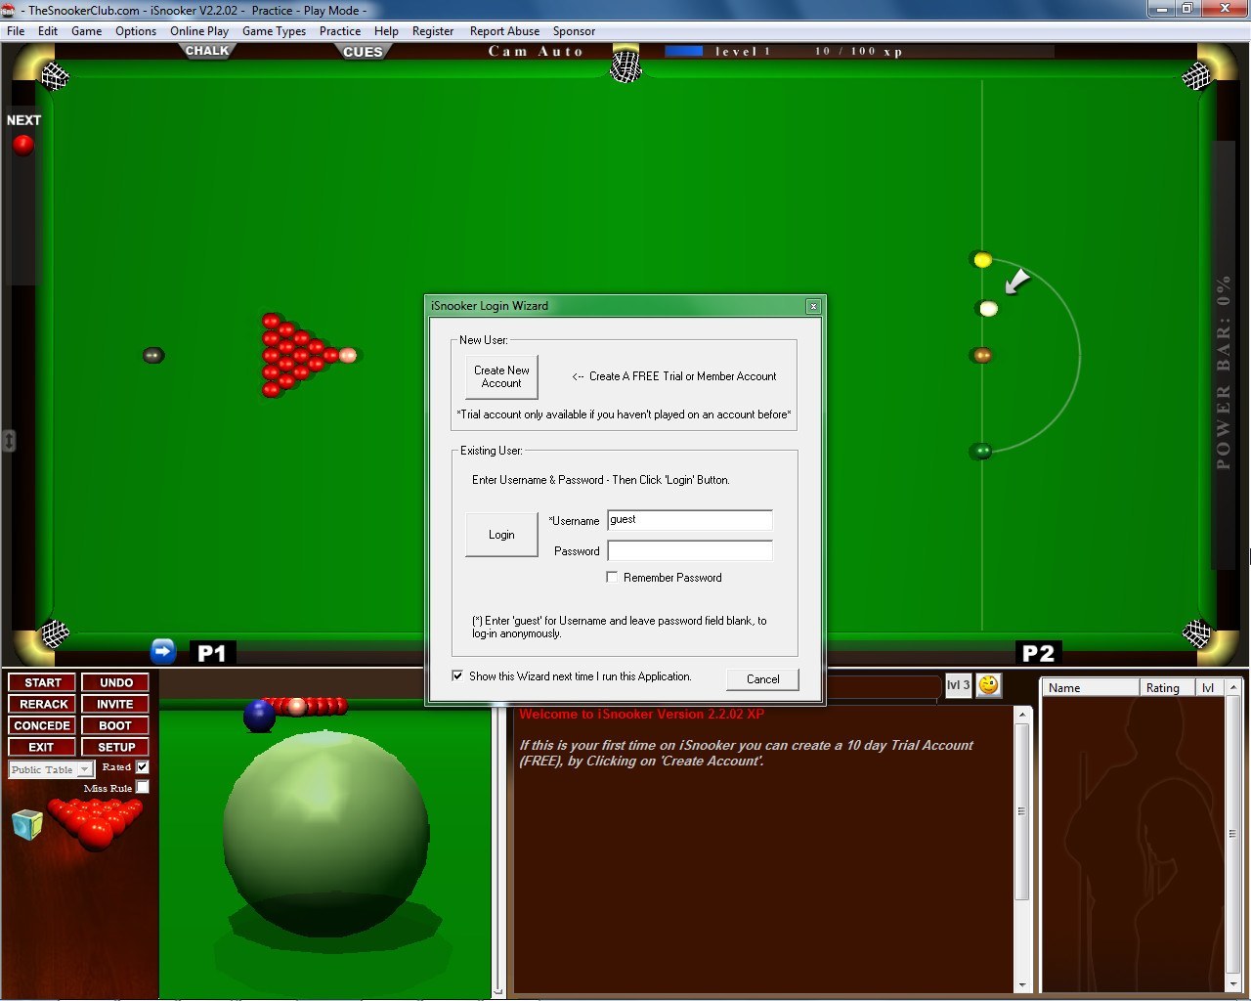Click the blue arrow next to P1
This screenshot has width=1251, height=1001.
(x=163, y=650)
